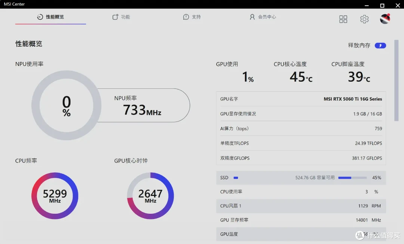Click the 功能 tab icon

tap(115, 17)
